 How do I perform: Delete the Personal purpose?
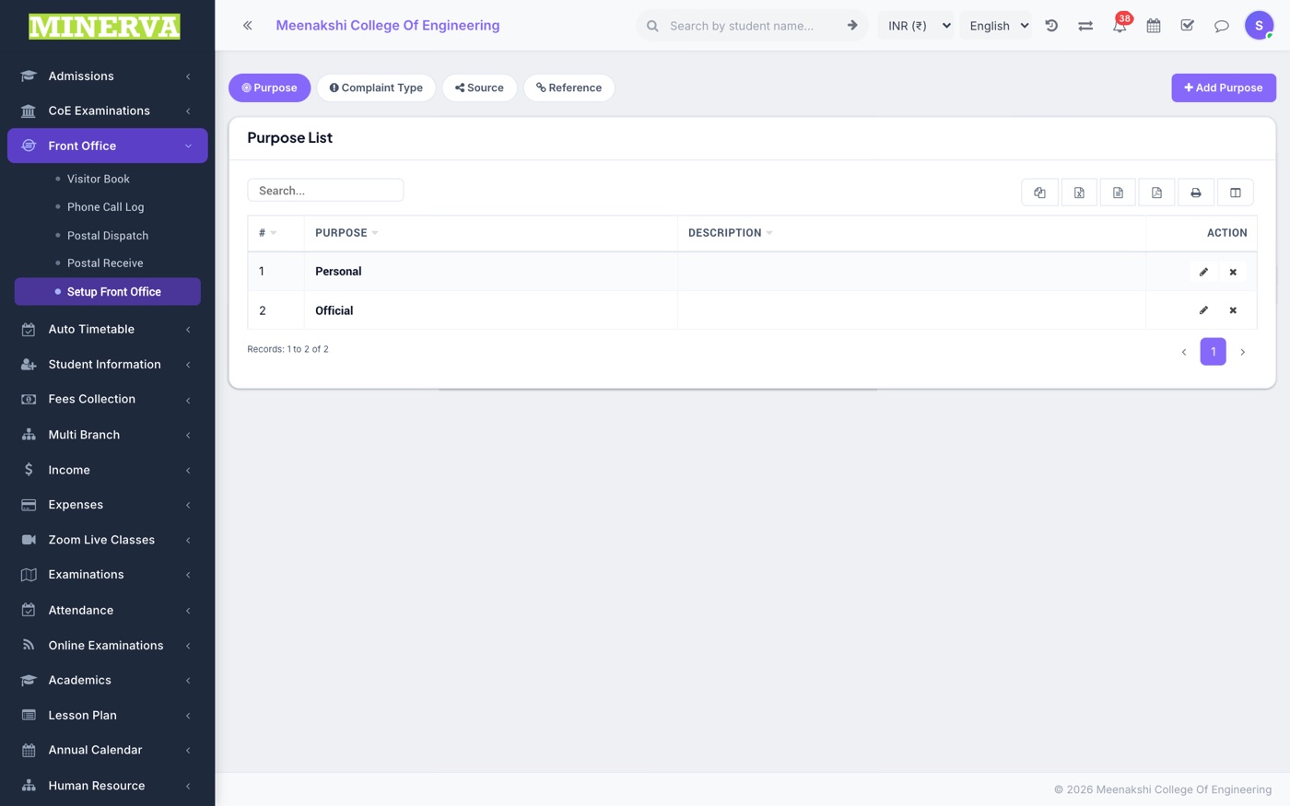click(1233, 272)
